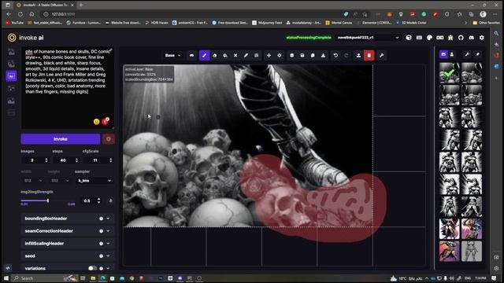Image resolution: width=504 pixels, height=283 pixels.
Task: Open the Discord link icon
Action: point(471,38)
